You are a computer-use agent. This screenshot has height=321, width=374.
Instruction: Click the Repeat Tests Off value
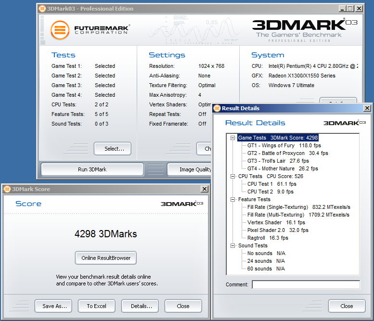(202, 114)
